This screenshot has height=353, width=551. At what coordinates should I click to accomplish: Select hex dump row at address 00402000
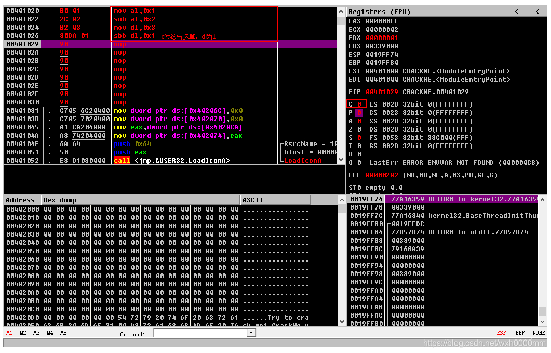coord(157,210)
